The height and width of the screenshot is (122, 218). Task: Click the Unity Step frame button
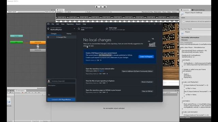[105, 7]
